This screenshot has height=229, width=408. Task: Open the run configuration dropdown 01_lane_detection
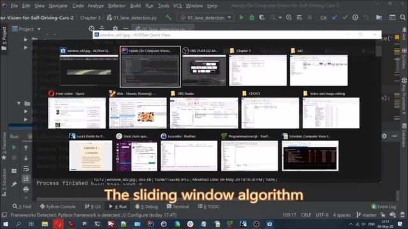click(x=205, y=18)
